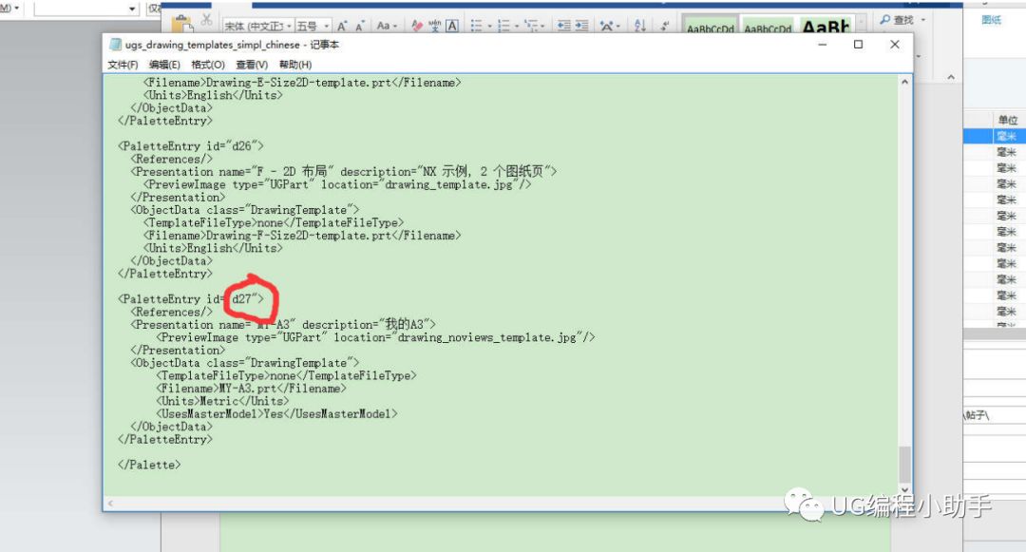This screenshot has width=1026, height=552.
Task: Expand the Word styles gallery arrow
Action: click(x=862, y=24)
